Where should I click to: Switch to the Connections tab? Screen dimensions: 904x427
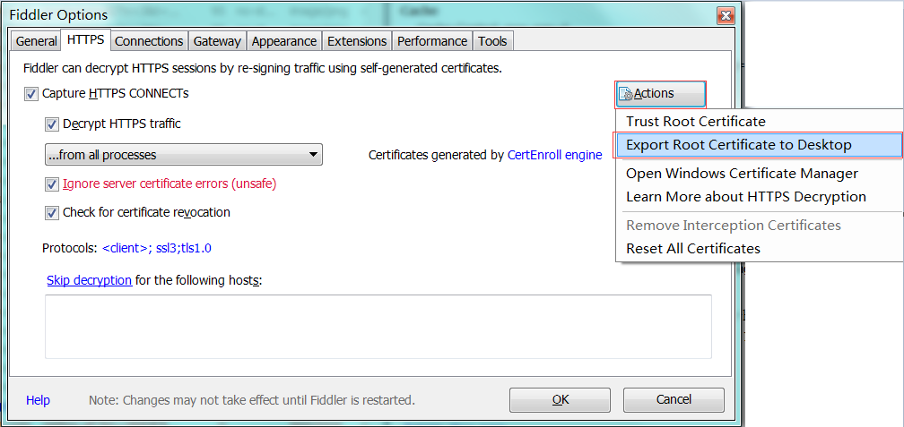coord(149,41)
